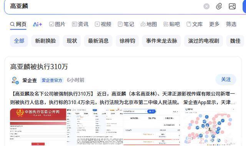Open the 地图 tab
This screenshot has width=246, height=146.
149,24
